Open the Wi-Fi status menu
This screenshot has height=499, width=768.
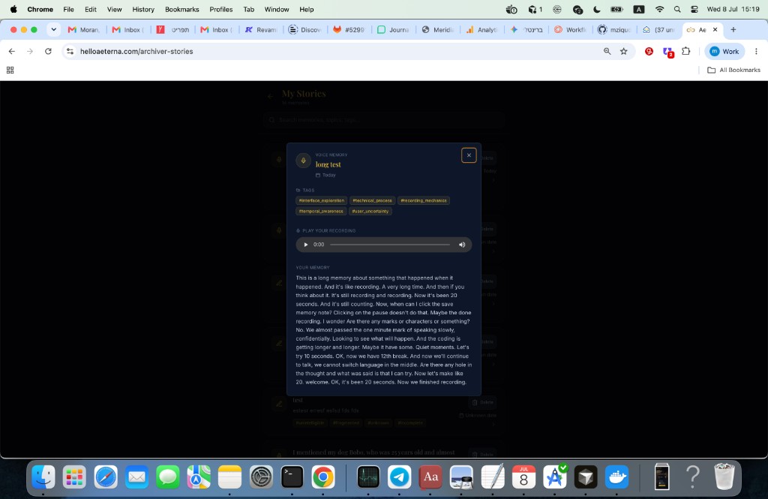pyautogui.click(x=660, y=9)
